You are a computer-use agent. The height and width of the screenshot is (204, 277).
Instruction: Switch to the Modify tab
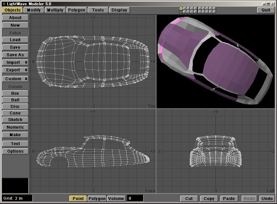[34, 10]
